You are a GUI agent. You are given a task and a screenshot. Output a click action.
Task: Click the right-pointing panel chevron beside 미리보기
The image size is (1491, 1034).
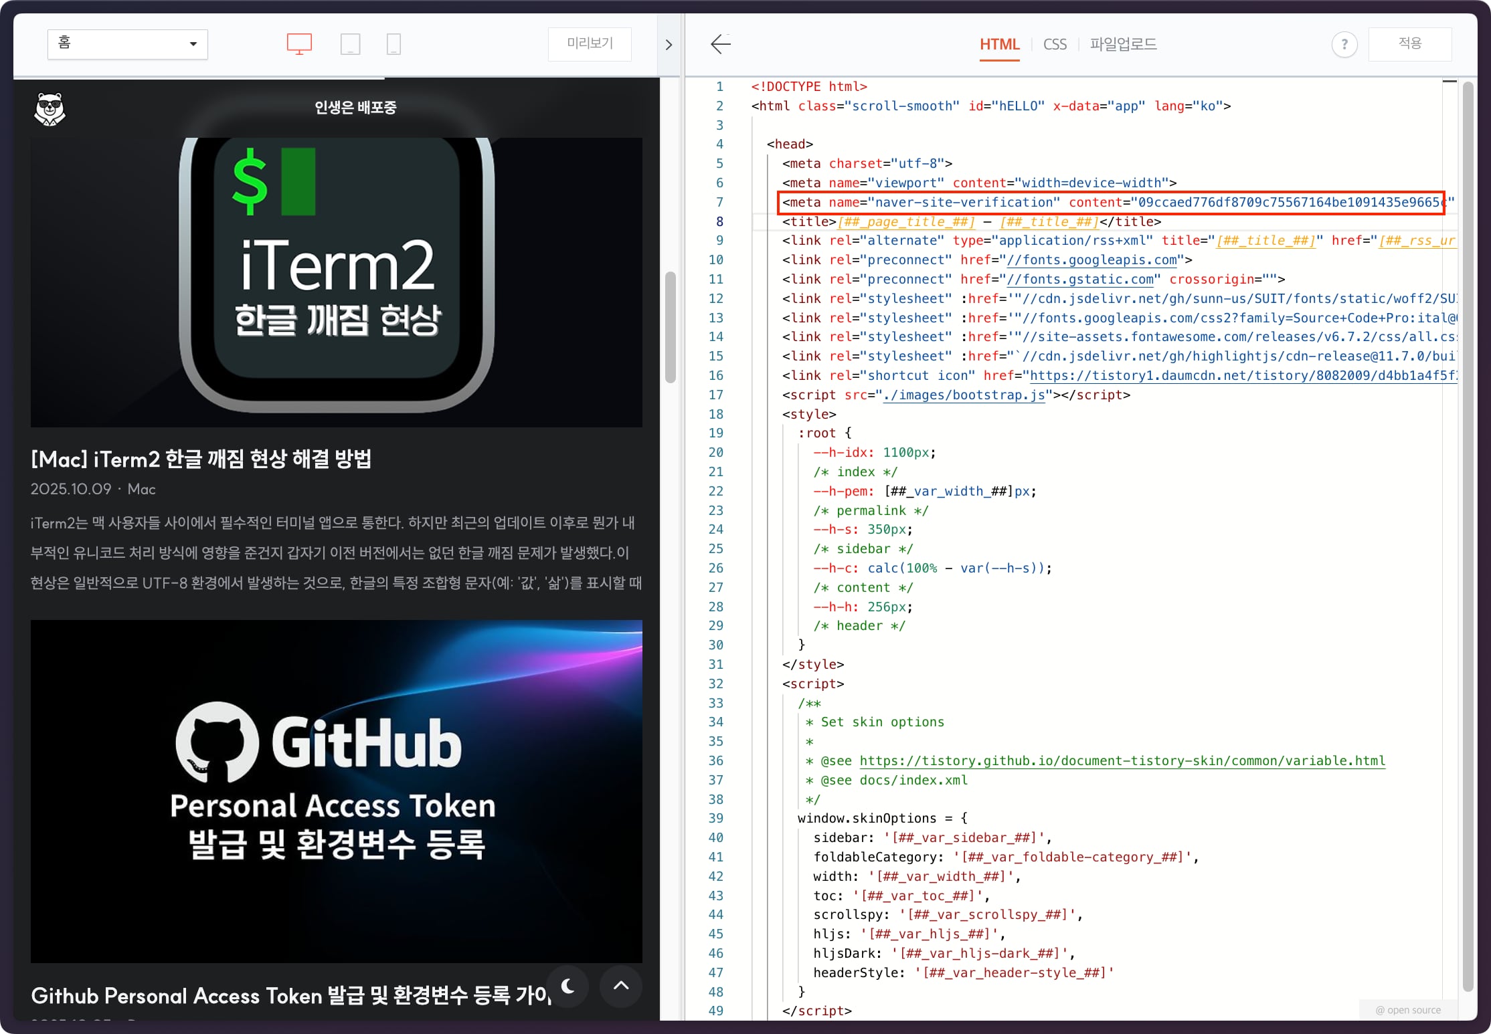point(669,44)
